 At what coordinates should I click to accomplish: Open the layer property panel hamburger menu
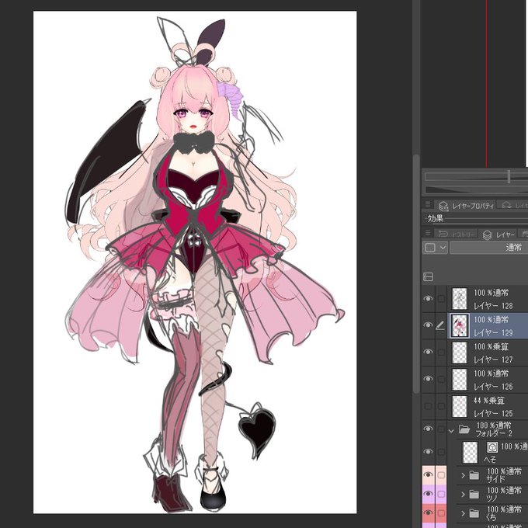pyautogui.click(x=428, y=204)
